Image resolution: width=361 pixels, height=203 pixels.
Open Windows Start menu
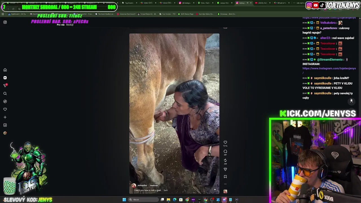[124, 200]
